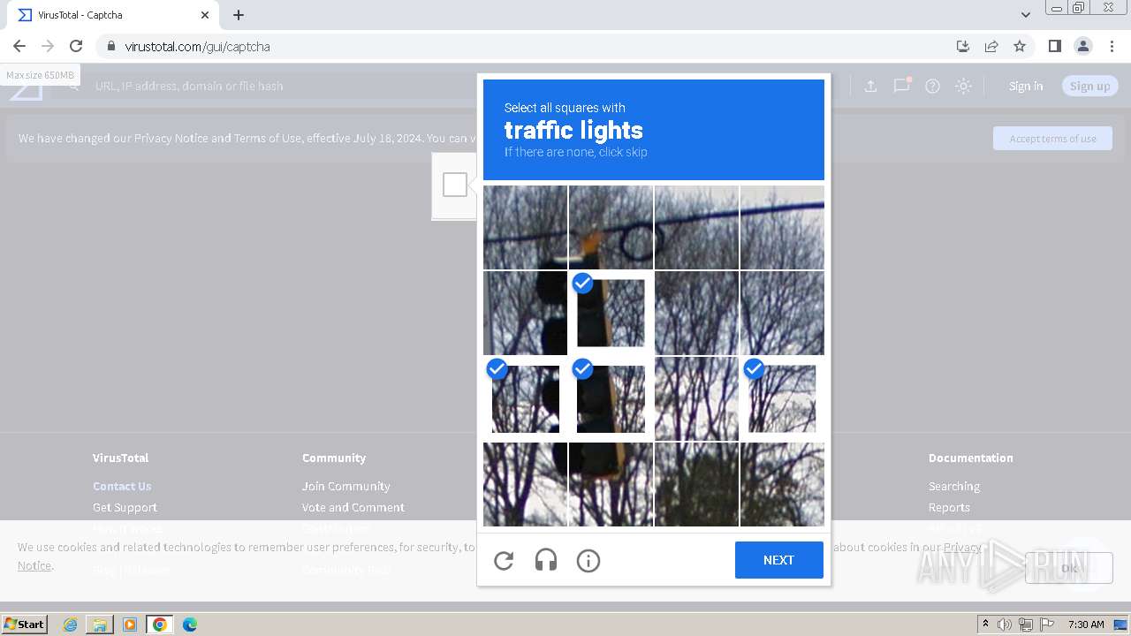Open captcha help info icon

588,560
